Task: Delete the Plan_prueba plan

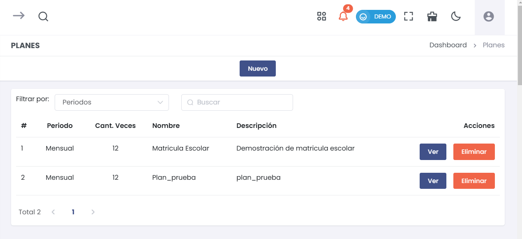Action: click(x=474, y=181)
